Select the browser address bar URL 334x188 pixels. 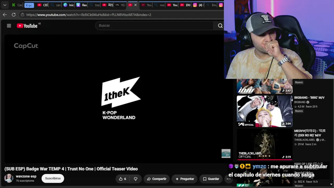point(89,15)
